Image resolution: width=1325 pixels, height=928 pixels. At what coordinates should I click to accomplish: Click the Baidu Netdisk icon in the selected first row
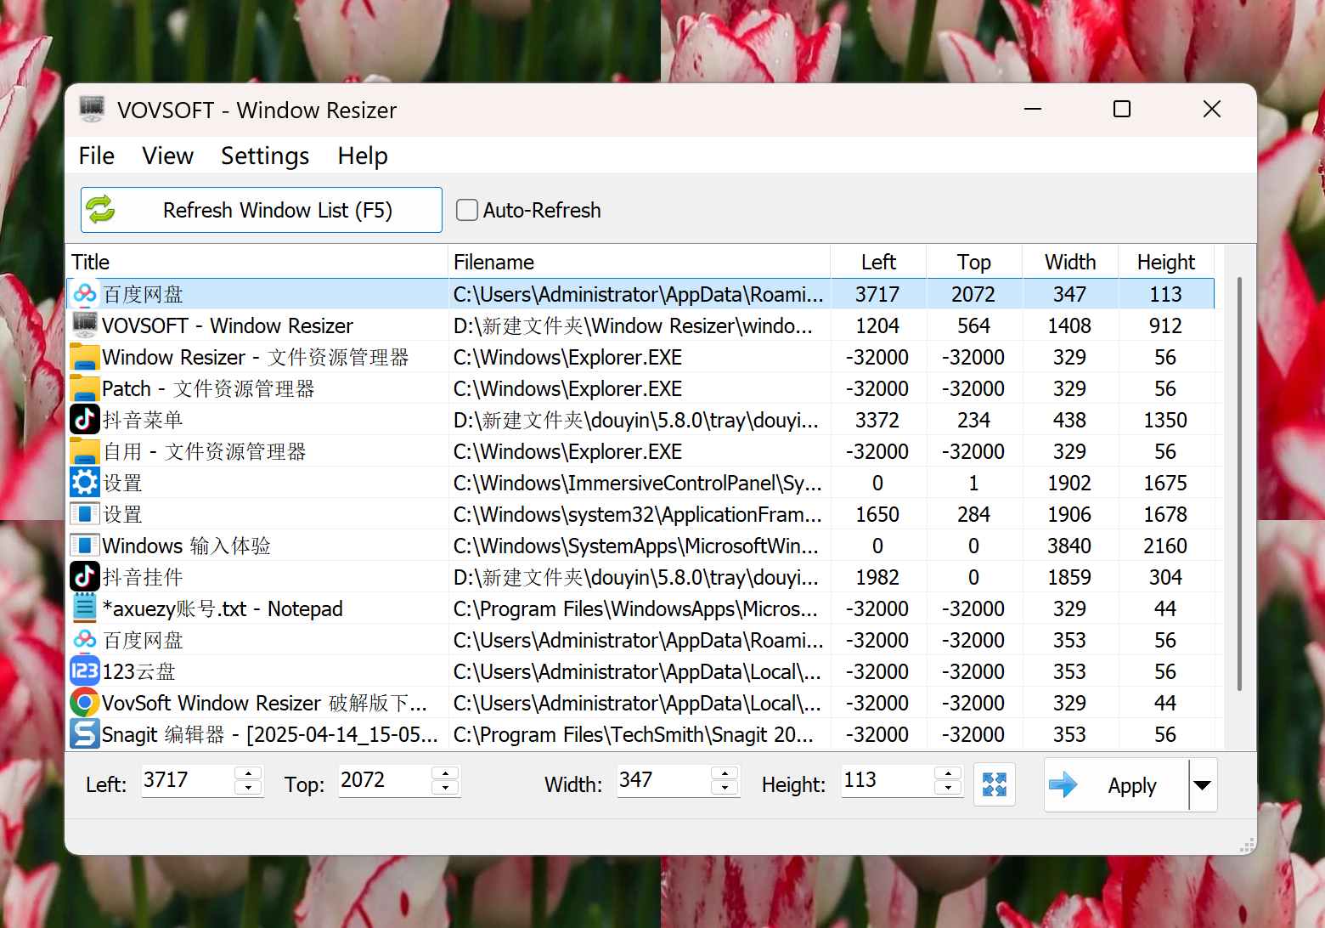pos(85,294)
